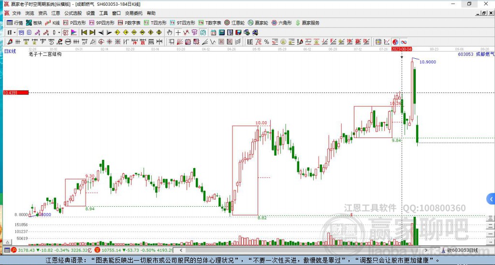Open the 交易委托 menu

[x=134, y=13]
